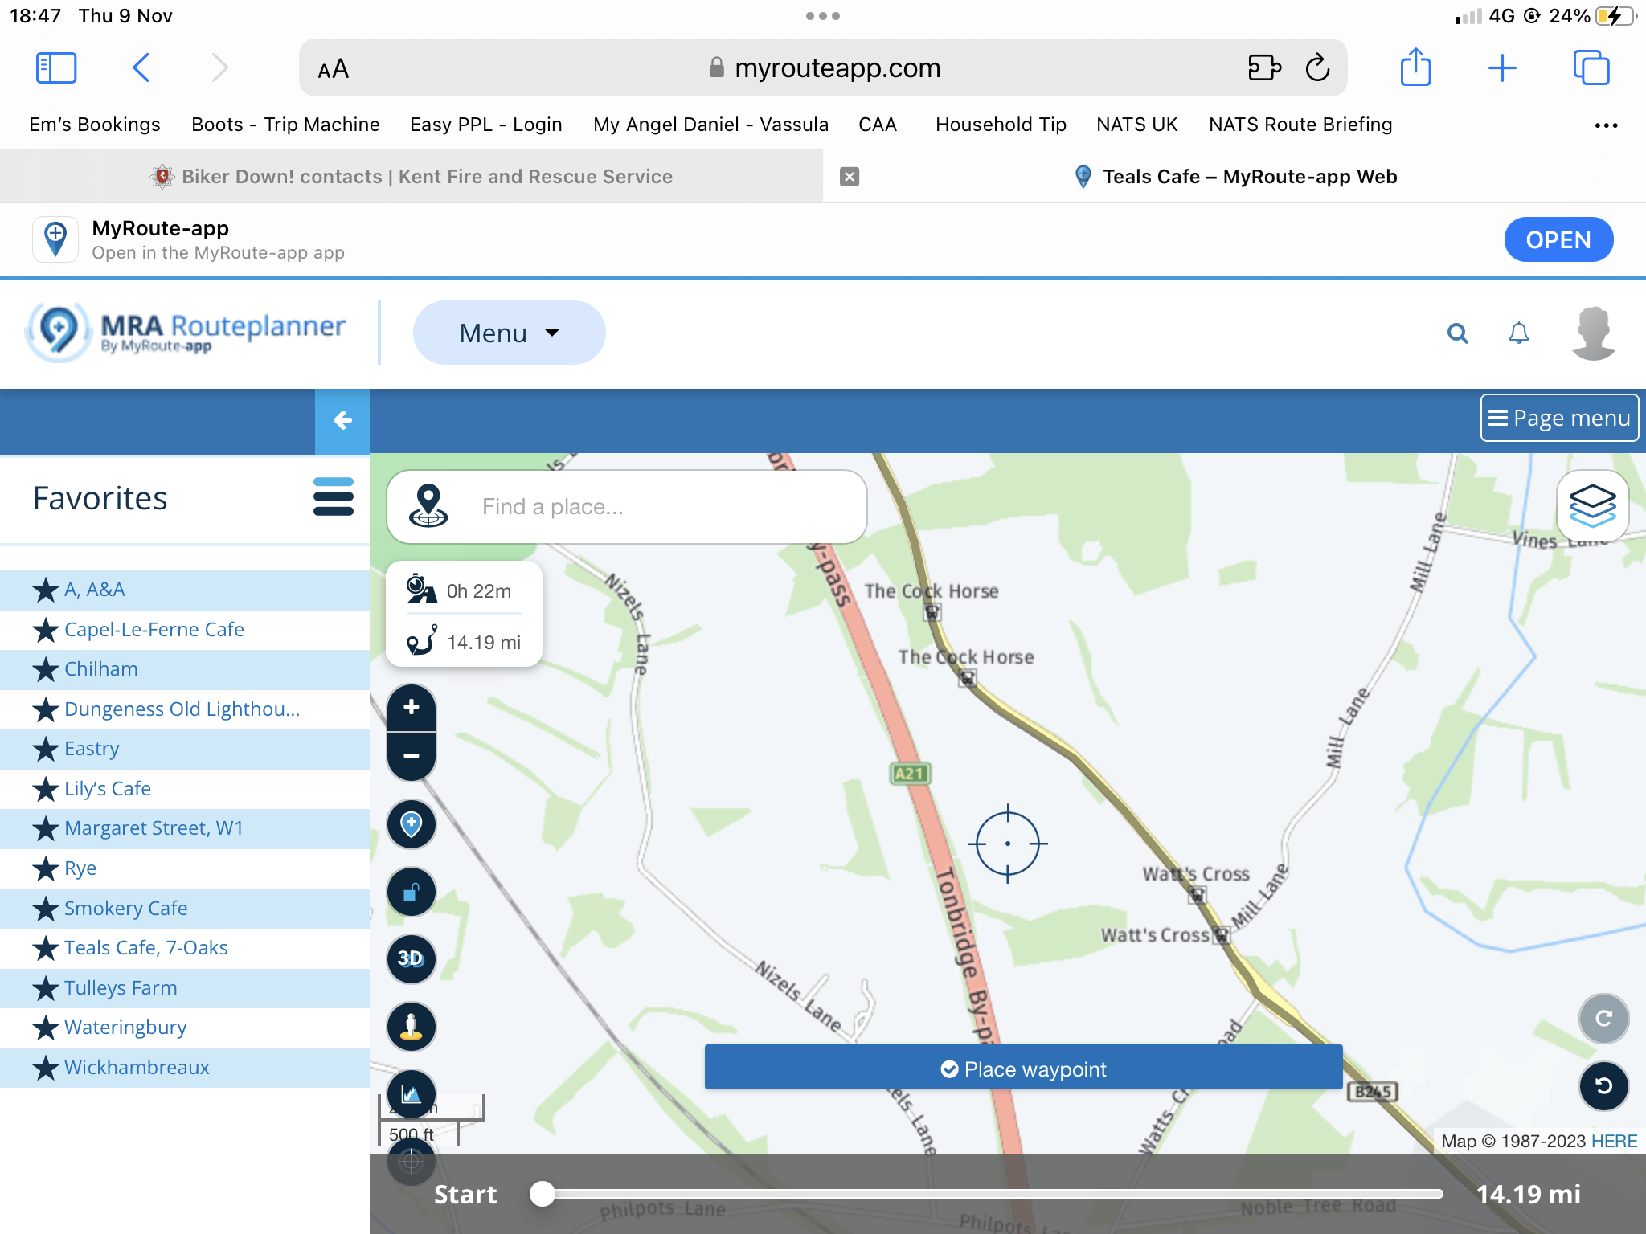The width and height of the screenshot is (1646, 1234).
Task: Tap the AA reader text size button
Action: tap(333, 69)
